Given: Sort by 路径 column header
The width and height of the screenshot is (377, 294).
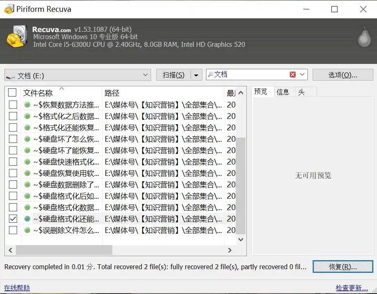Looking at the screenshot, I should click(x=163, y=93).
